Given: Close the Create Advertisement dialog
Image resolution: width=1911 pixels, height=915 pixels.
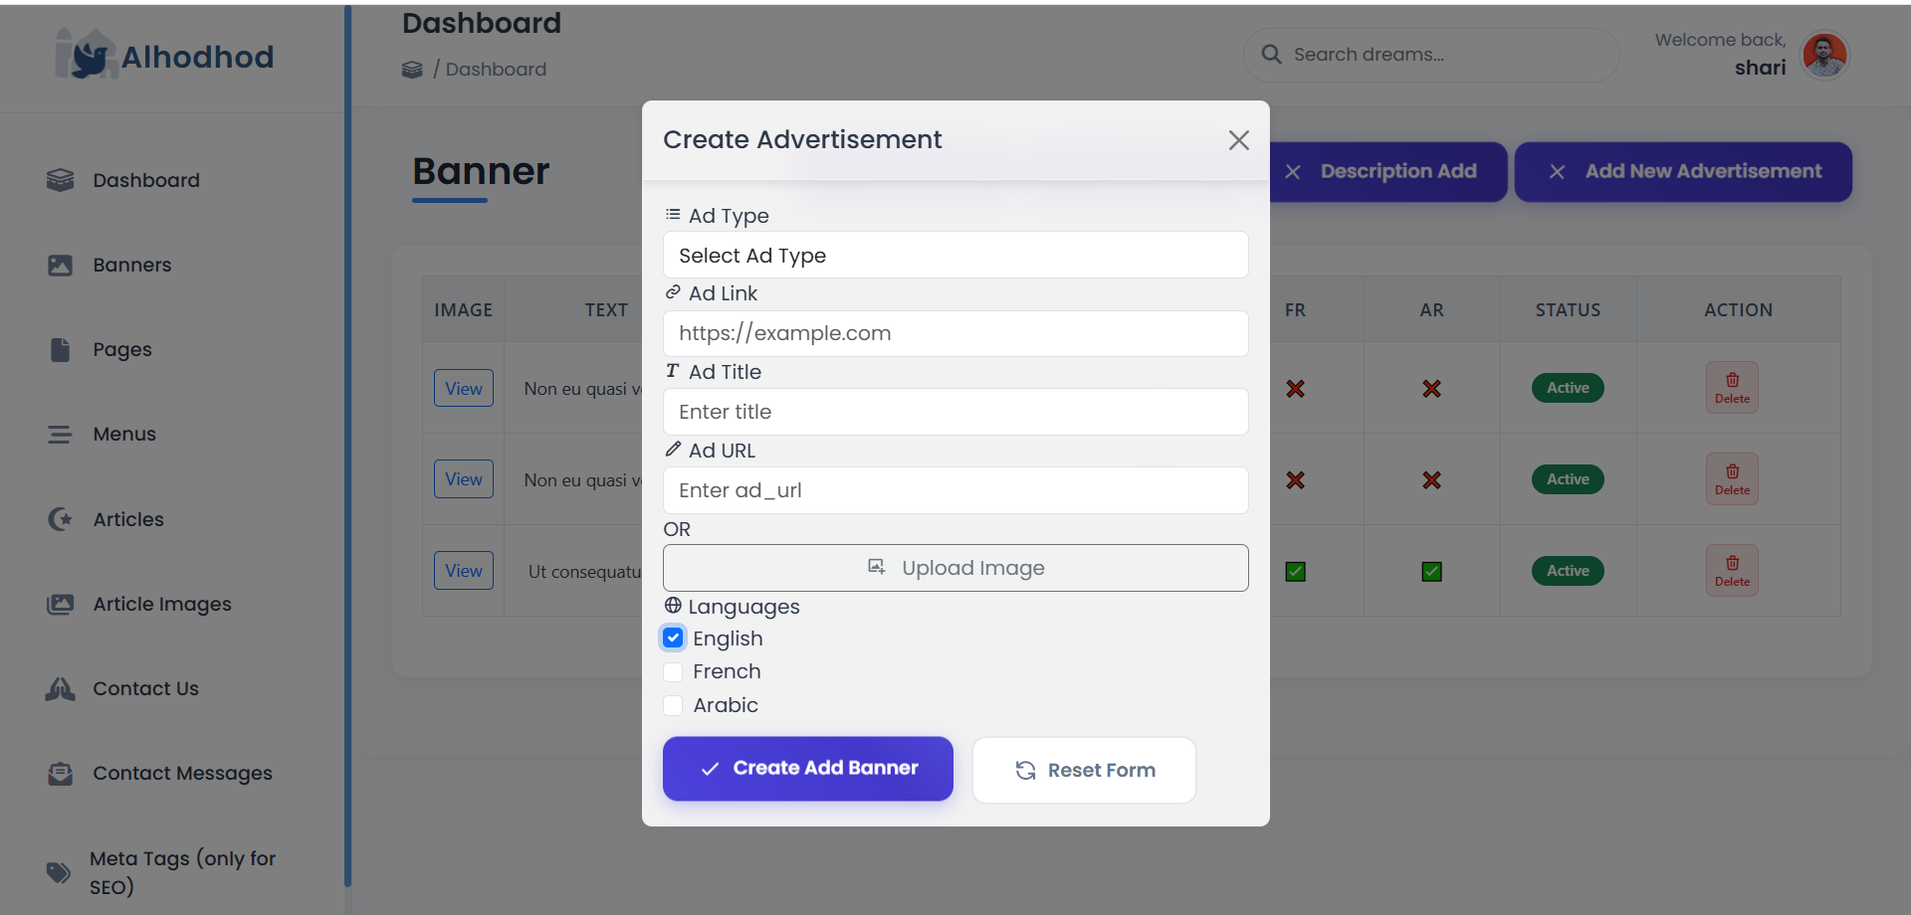Looking at the screenshot, I should (1238, 140).
